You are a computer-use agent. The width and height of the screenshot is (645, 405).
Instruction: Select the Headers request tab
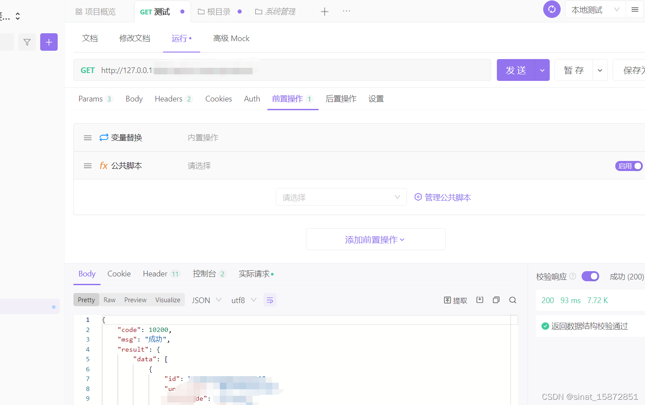tap(173, 99)
